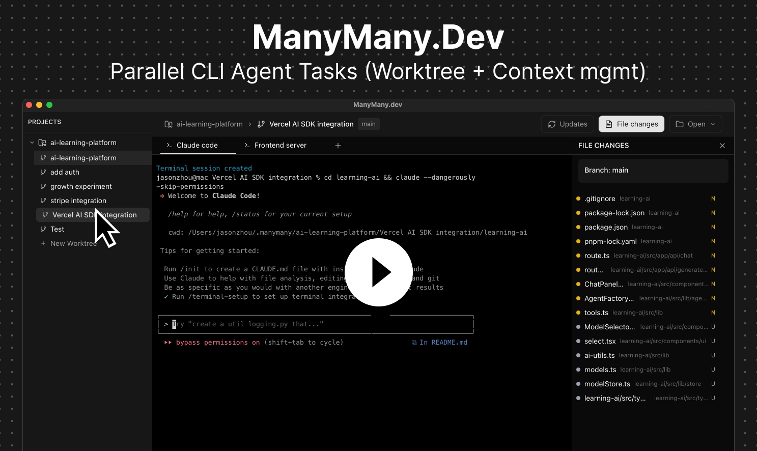The width and height of the screenshot is (757, 451).
Task: Click the Updates refresh icon
Action: click(552, 124)
